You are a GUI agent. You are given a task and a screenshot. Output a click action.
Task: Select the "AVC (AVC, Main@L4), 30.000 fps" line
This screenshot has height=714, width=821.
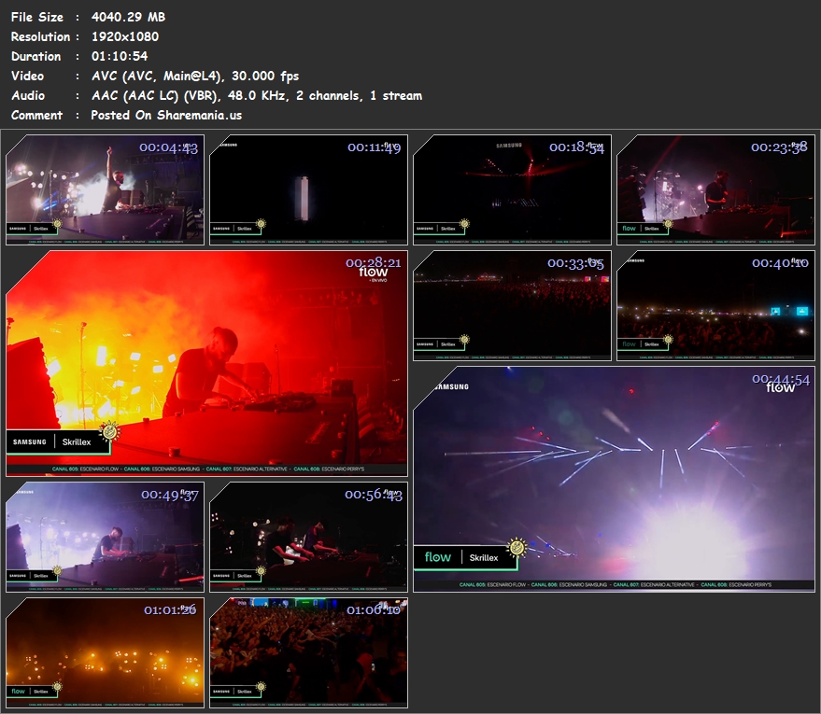pyautogui.click(x=195, y=76)
